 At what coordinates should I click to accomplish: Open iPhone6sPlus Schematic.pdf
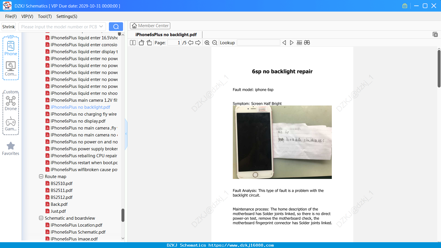pyautogui.click(x=78, y=232)
